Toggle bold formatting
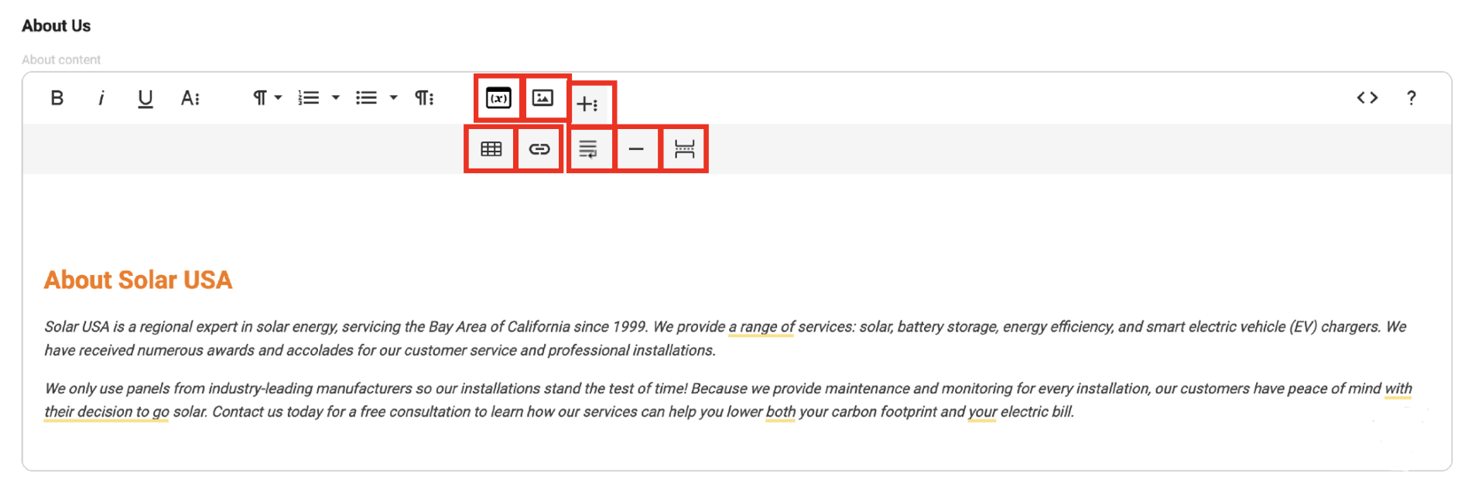 click(56, 98)
